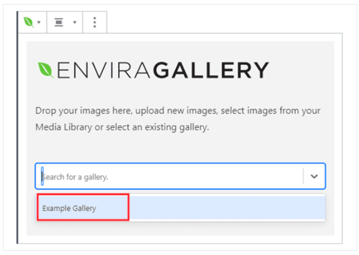The width and height of the screenshot is (359, 255).
Task: Click highlighted empty area right of Example Gallery
Action: pos(227,207)
